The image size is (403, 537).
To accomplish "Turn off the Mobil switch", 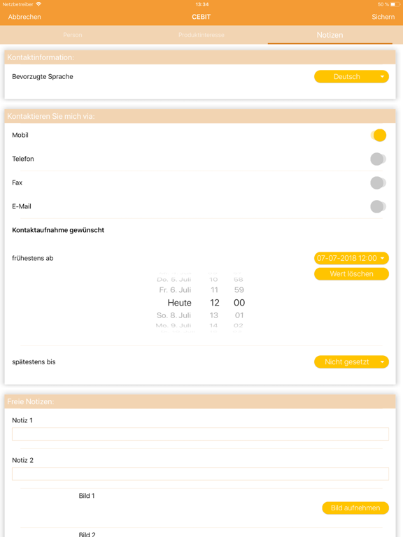I will [x=379, y=135].
